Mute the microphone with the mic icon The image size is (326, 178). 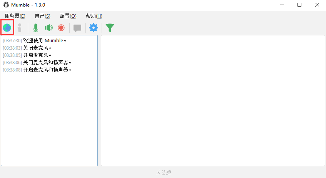pos(36,28)
